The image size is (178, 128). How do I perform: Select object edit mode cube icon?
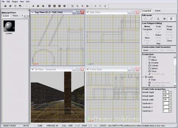[171, 19]
